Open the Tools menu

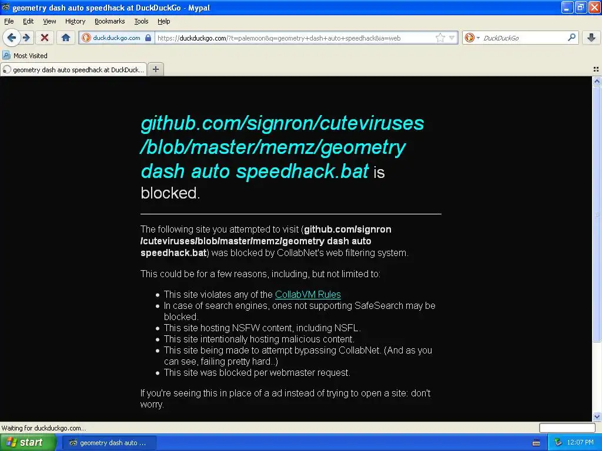tap(141, 21)
